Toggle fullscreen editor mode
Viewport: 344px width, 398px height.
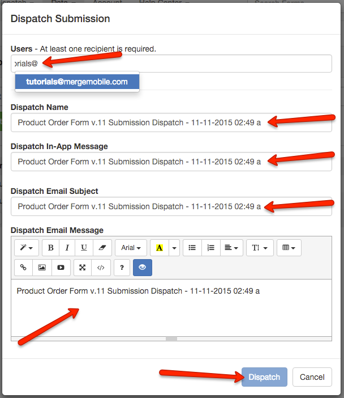[82, 267]
